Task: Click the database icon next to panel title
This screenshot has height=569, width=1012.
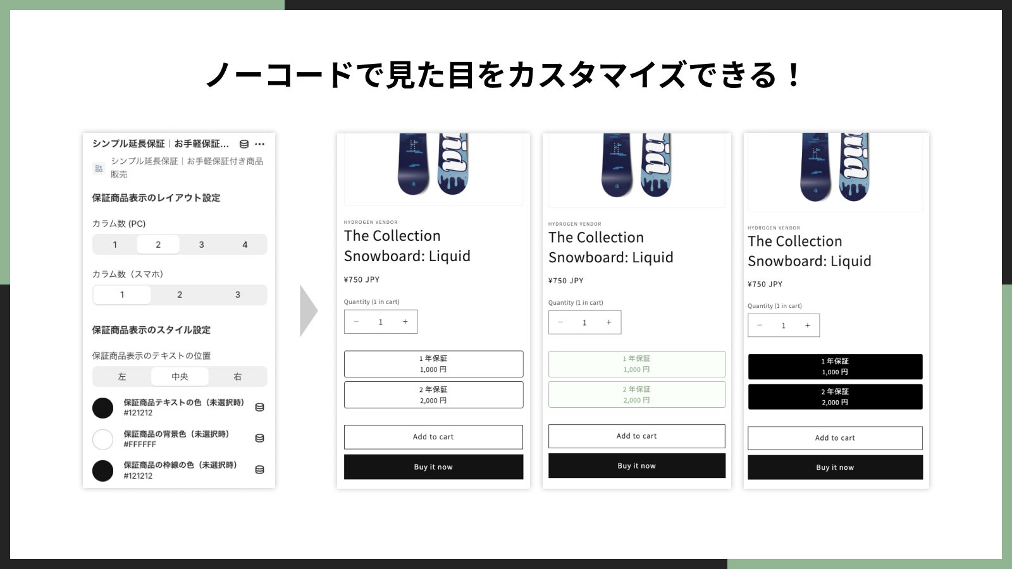Action: point(244,144)
